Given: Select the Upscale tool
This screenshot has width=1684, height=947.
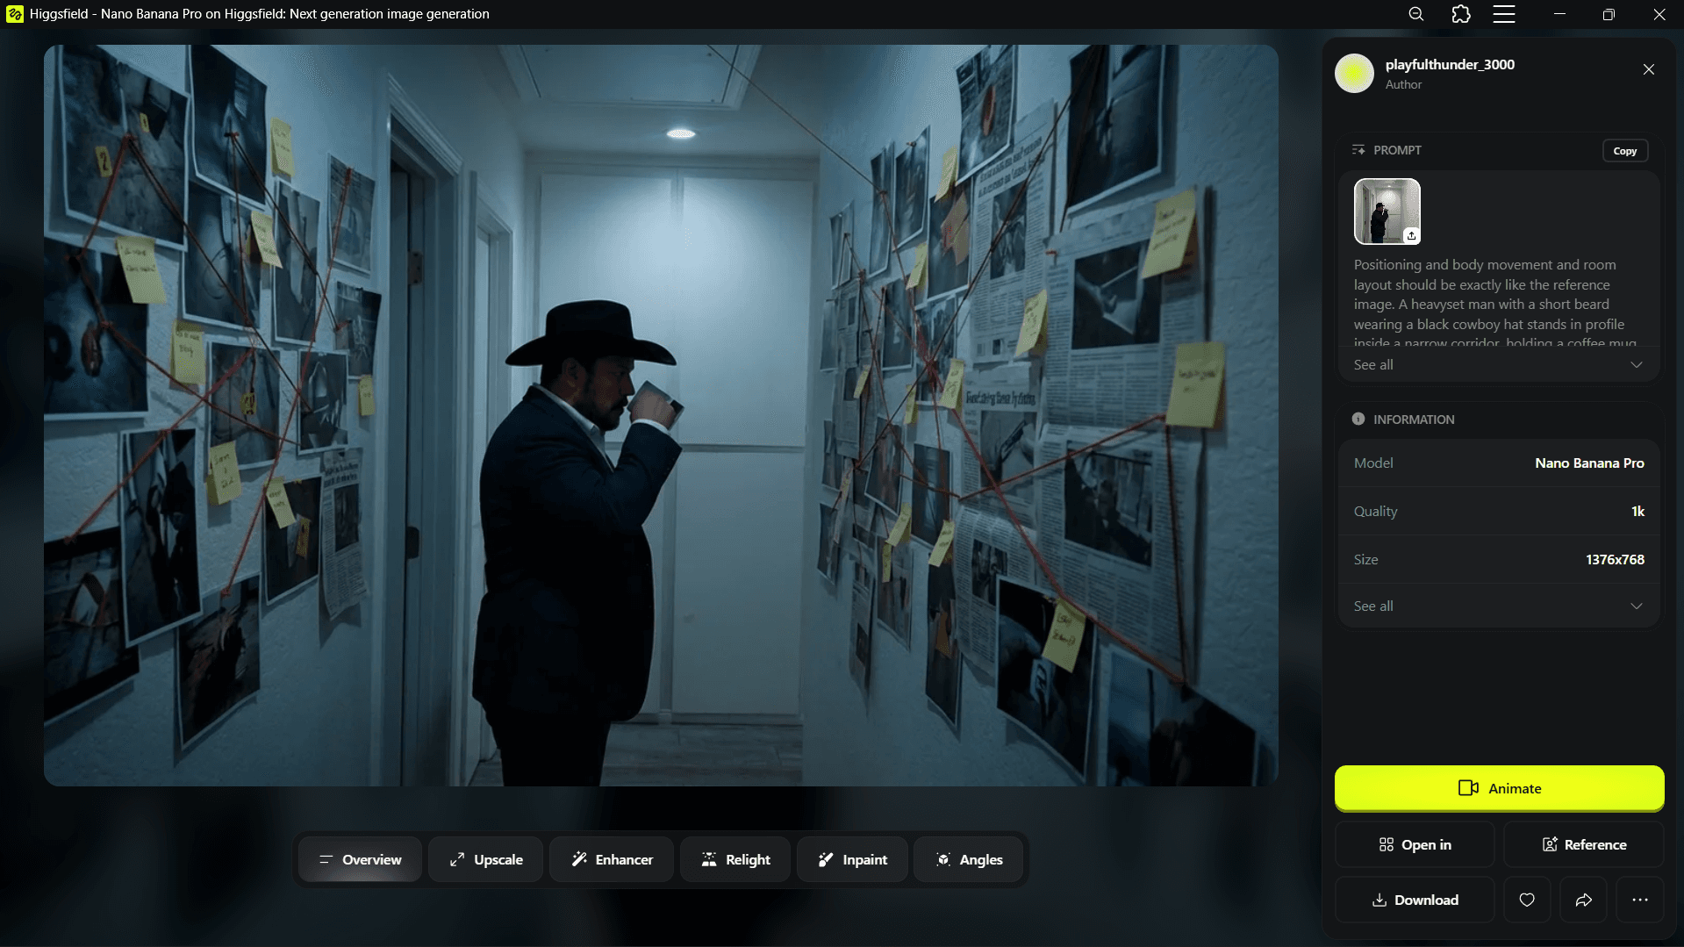Looking at the screenshot, I should 484,859.
